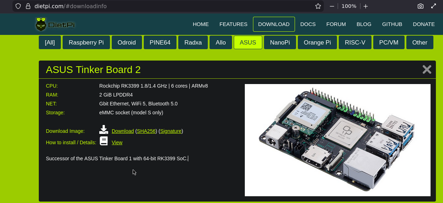Bookmark this page with the star icon
The width and height of the screenshot is (443, 203).
point(318,6)
